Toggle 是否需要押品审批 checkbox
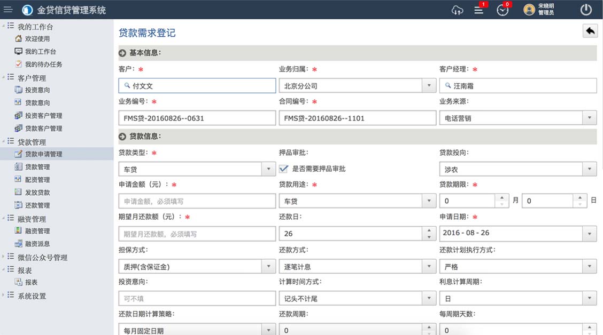603x335 pixels. [283, 169]
